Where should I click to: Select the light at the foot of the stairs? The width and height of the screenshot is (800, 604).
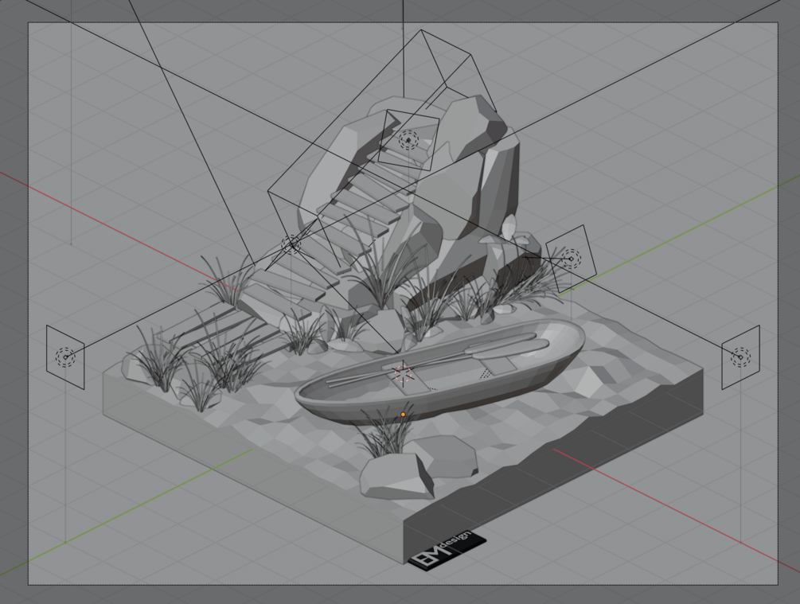point(291,244)
